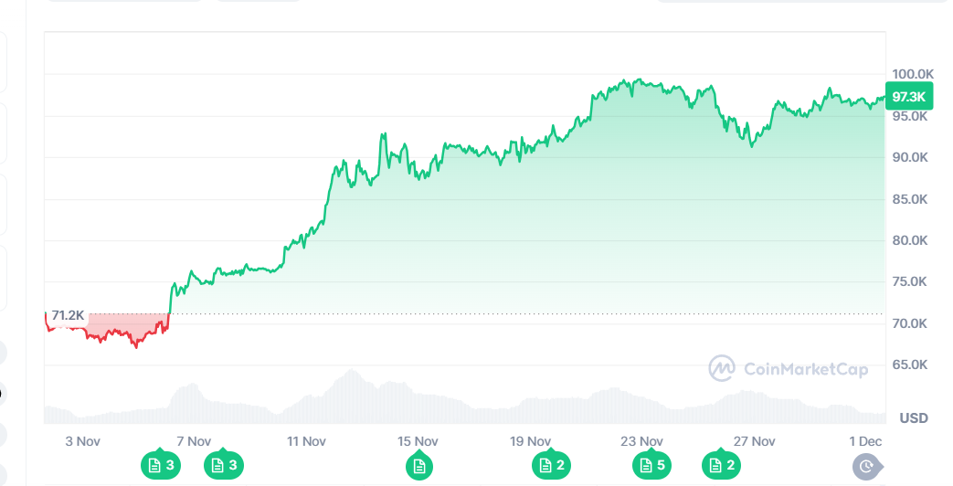953x486 pixels.
Task: Click the 85.0K price axis label
Action: pyautogui.click(x=910, y=199)
